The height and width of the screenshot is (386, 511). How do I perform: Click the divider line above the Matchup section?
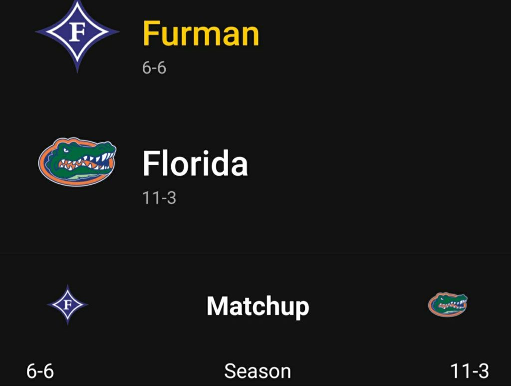tap(255, 253)
